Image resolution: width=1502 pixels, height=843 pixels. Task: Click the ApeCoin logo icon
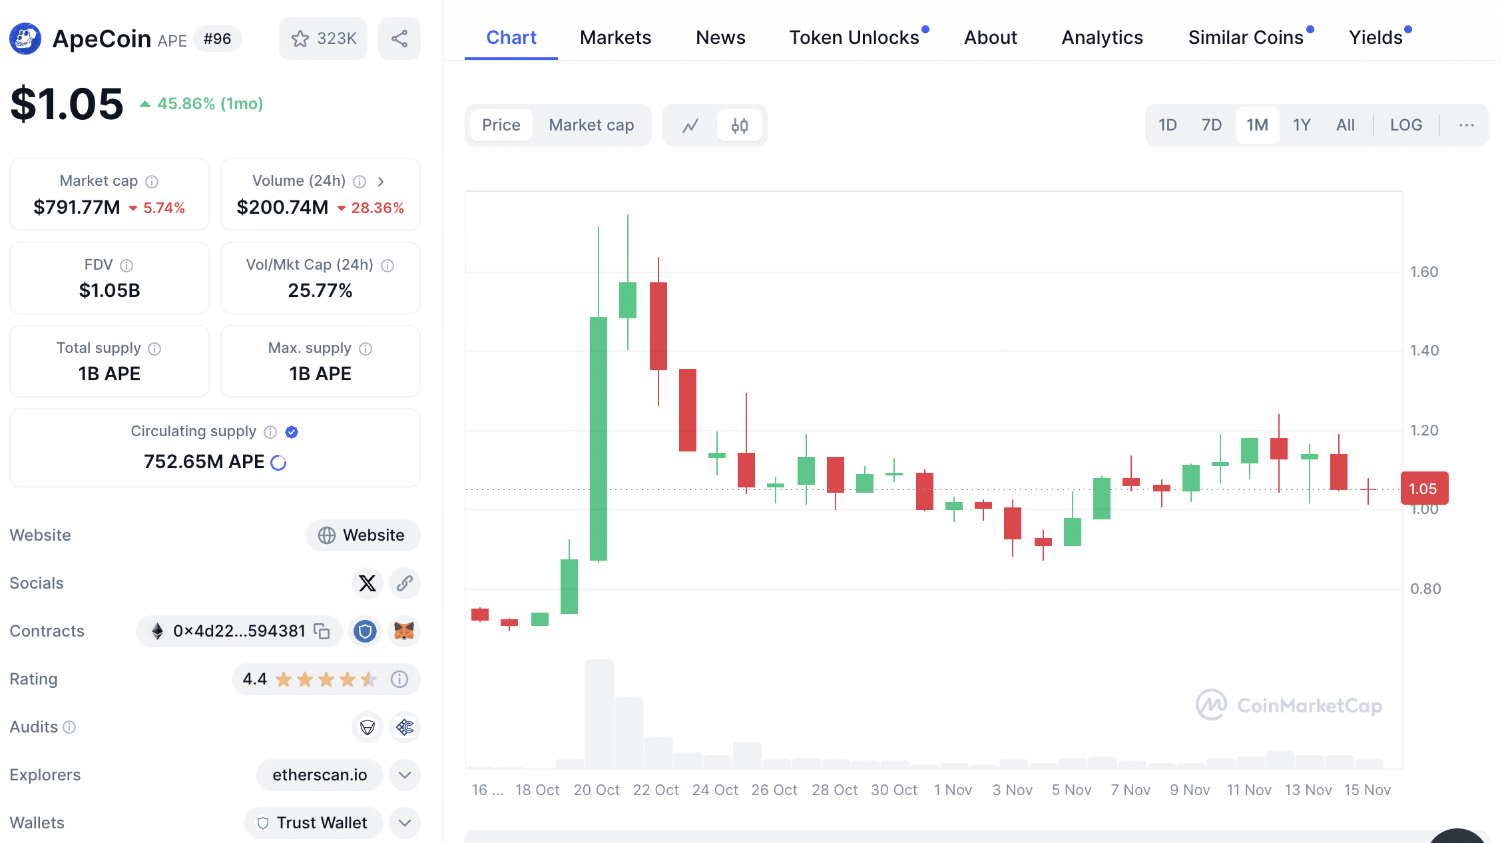pos(25,39)
